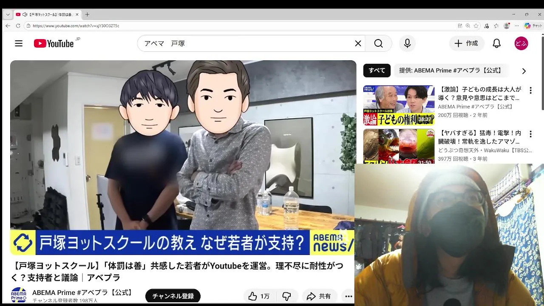Go back in the browser
The height and width of the screenshot is (306, 544).
pos(8,25)
